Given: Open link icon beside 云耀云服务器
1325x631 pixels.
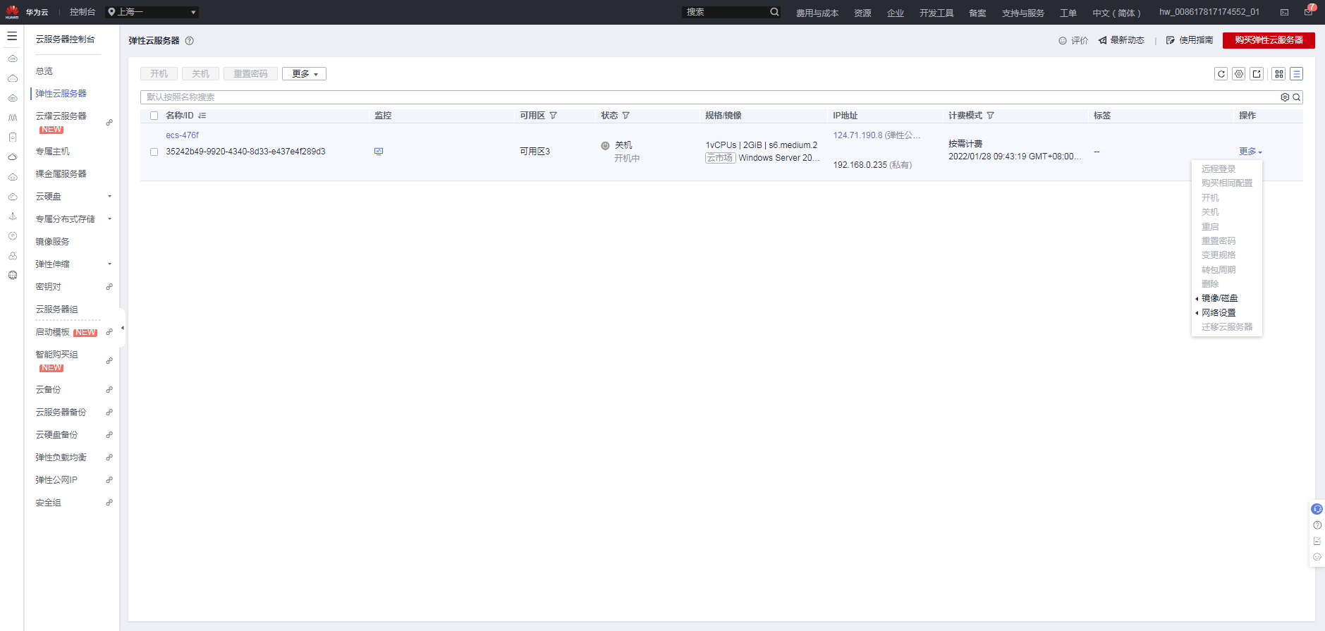Looking at the screenshot, I should [x=109, y=123].
